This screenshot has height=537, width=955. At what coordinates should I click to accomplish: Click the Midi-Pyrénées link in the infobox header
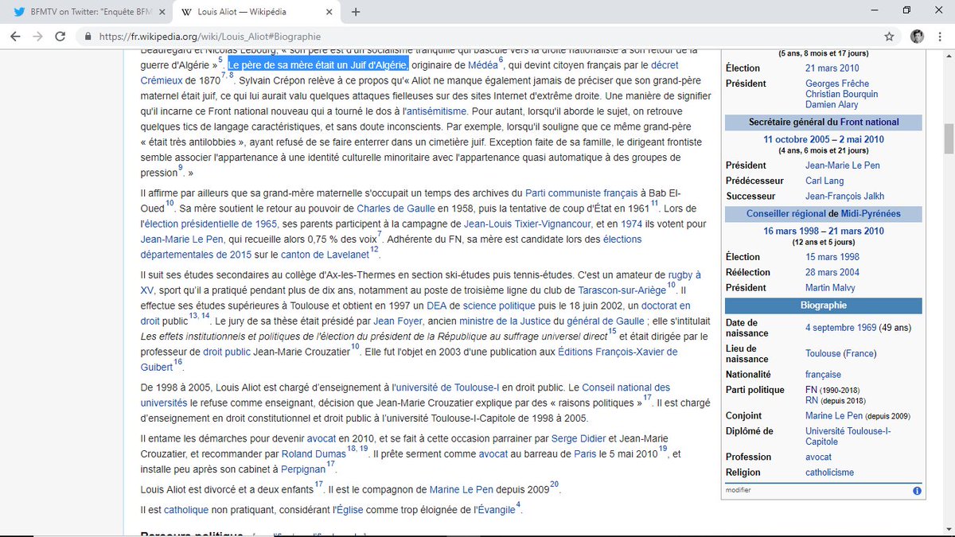[x=872, y=214]
